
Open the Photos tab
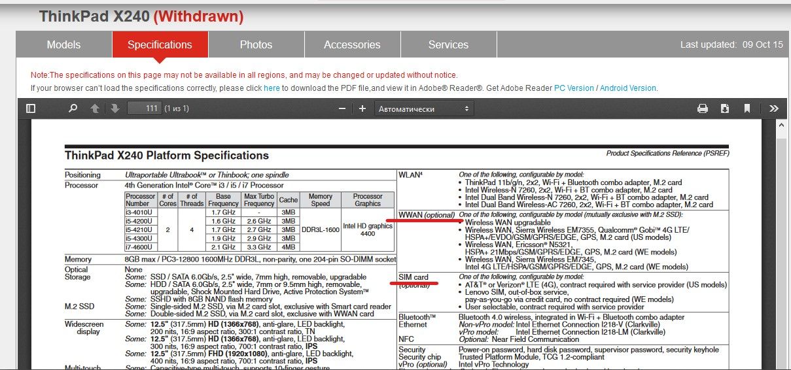pos(256,44)
